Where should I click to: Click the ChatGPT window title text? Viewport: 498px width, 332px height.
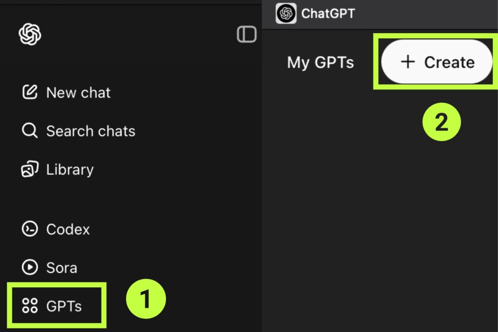[x=328, y=14]
